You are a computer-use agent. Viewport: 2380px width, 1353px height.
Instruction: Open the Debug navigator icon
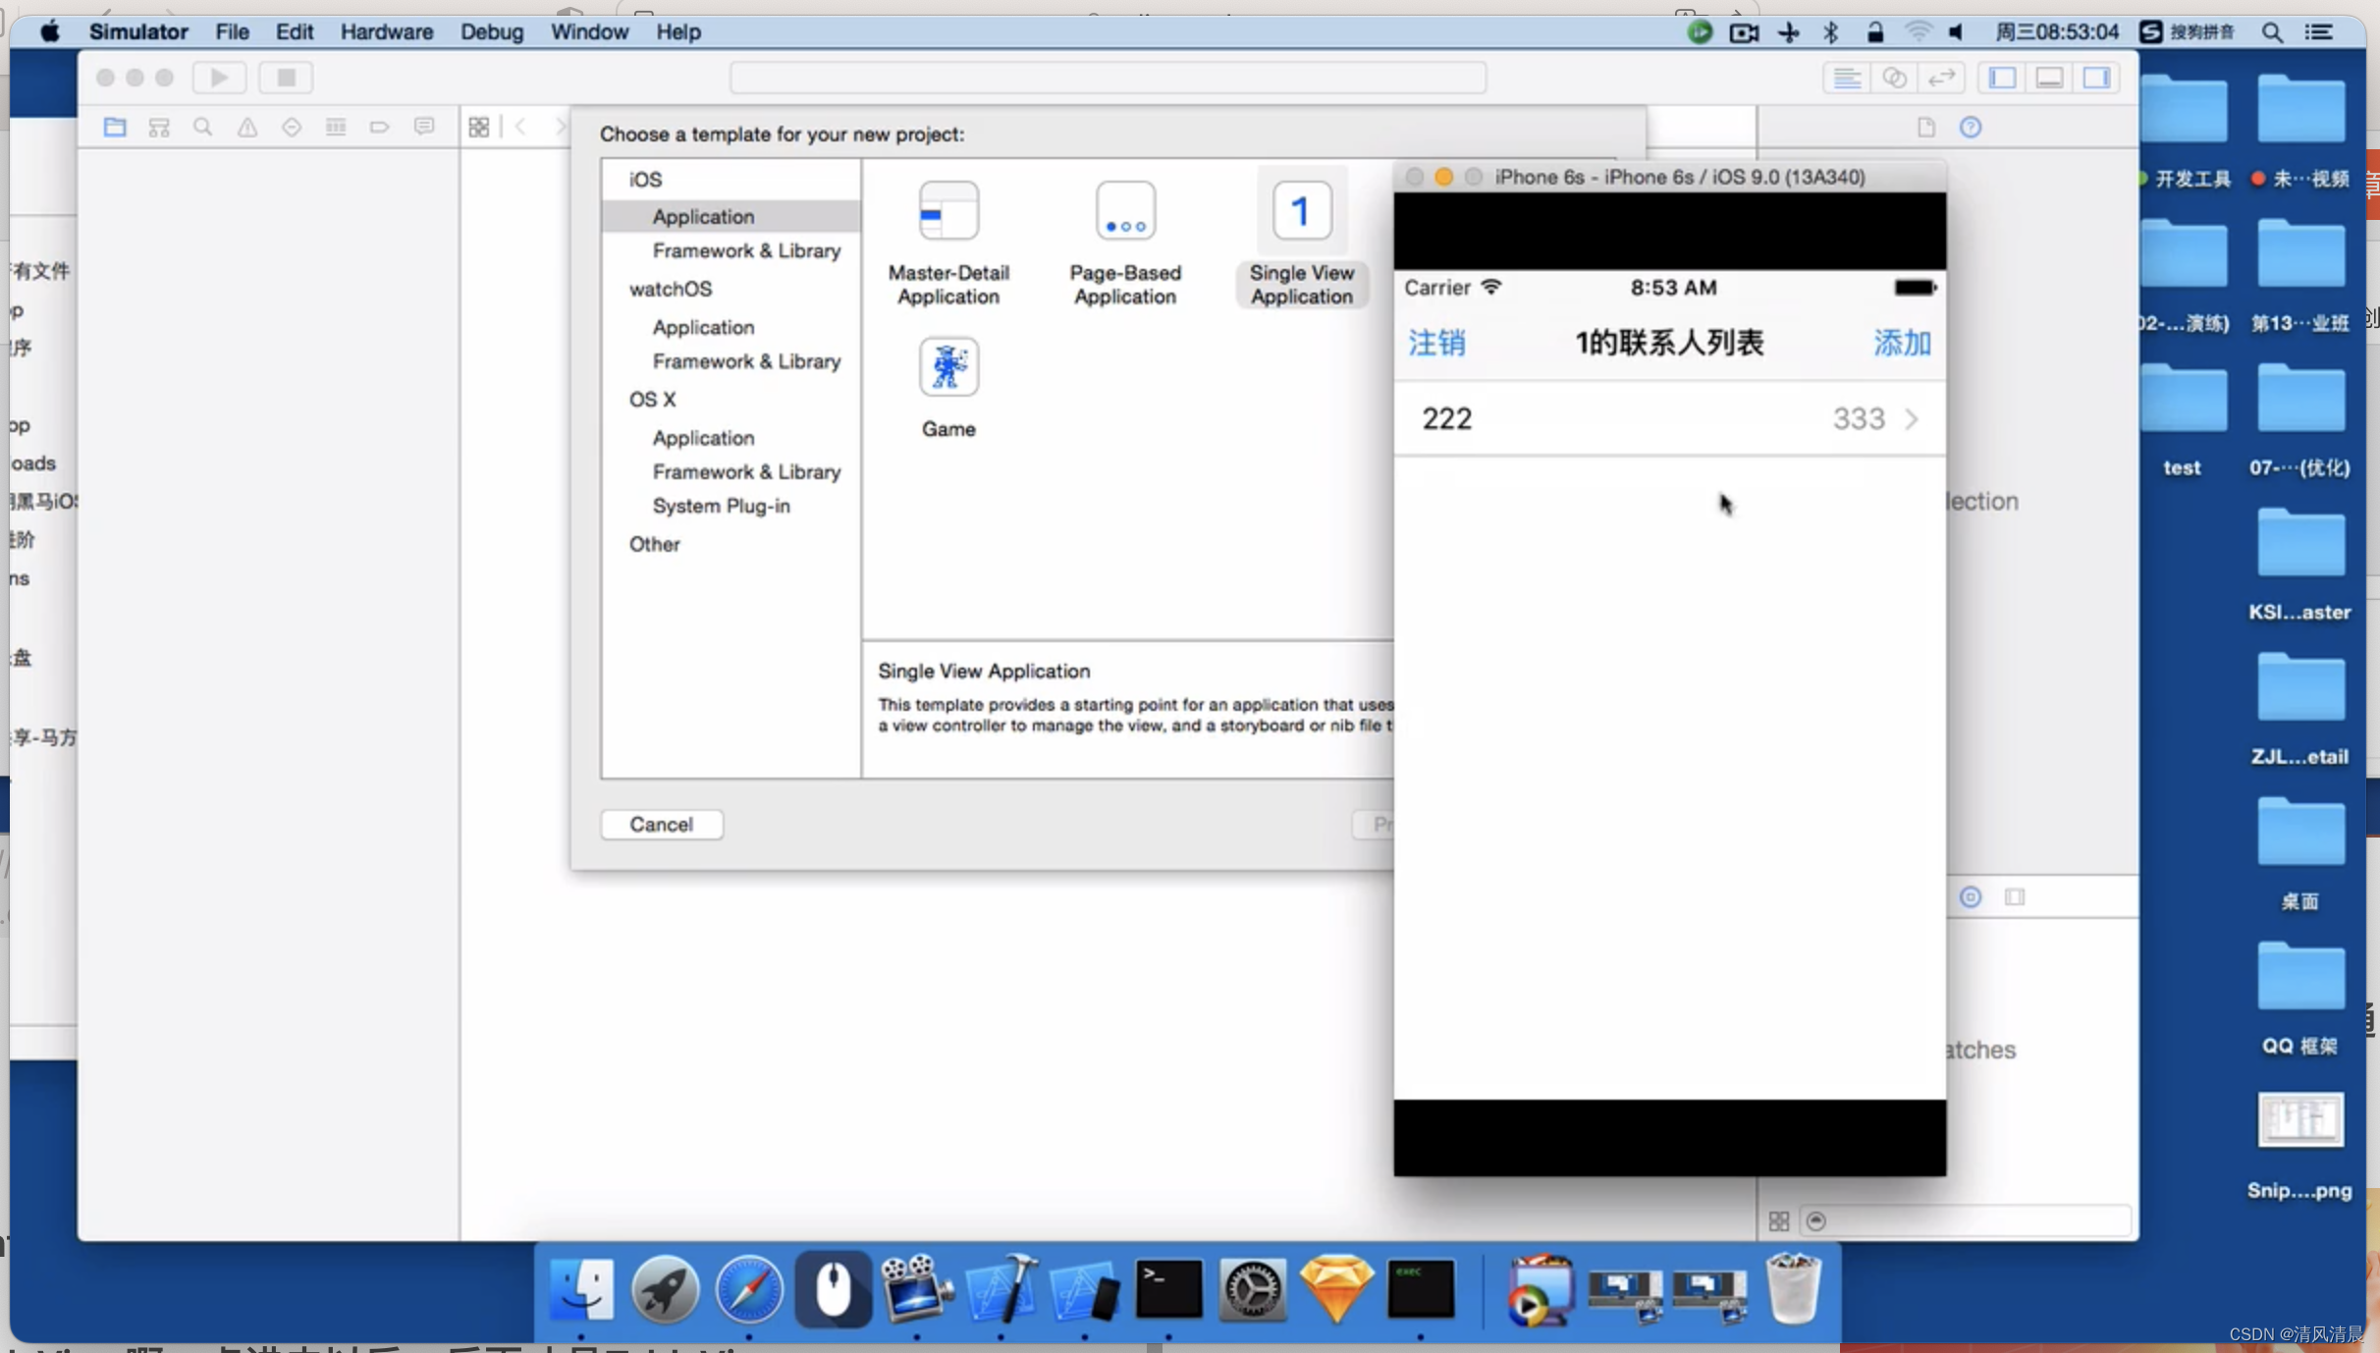(x=336, y=127)
